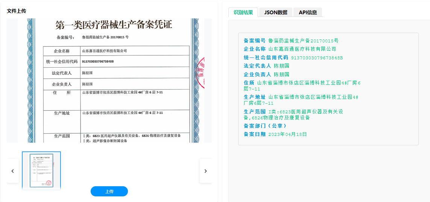Click the 生产地址 result label
The height and width of the screenshot is (202, 430).
click(x=254, y=97)
